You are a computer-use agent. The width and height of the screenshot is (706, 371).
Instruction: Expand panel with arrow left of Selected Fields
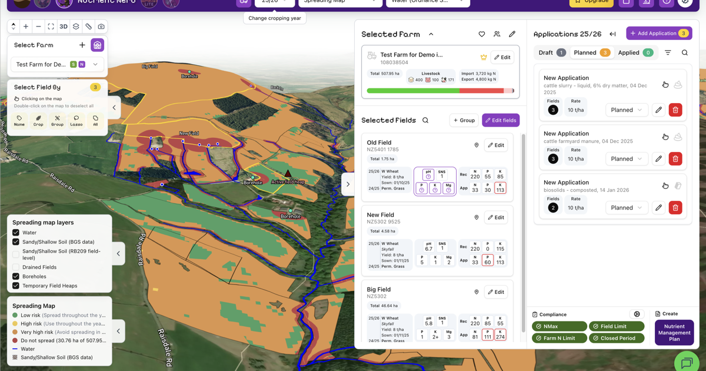pos(348,184)
